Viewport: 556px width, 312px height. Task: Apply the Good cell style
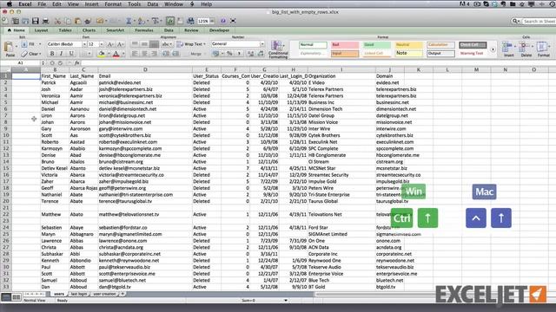(x=376, y=44)
